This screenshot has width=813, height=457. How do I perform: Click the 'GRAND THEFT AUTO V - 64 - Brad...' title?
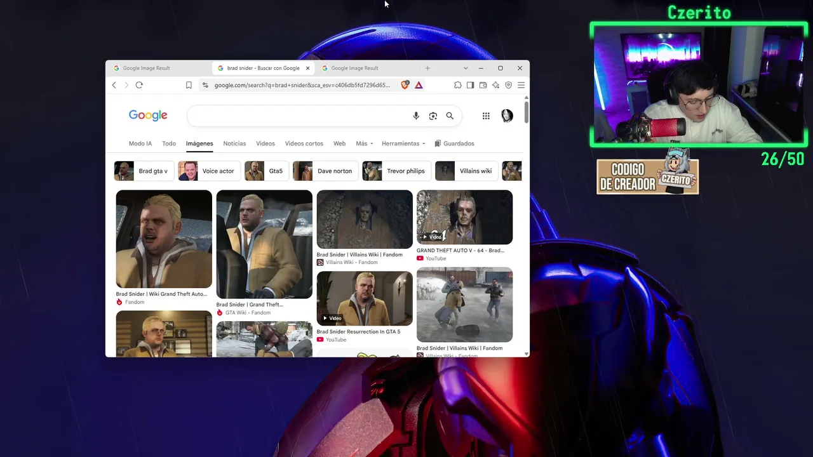click(x=460, y=251)
